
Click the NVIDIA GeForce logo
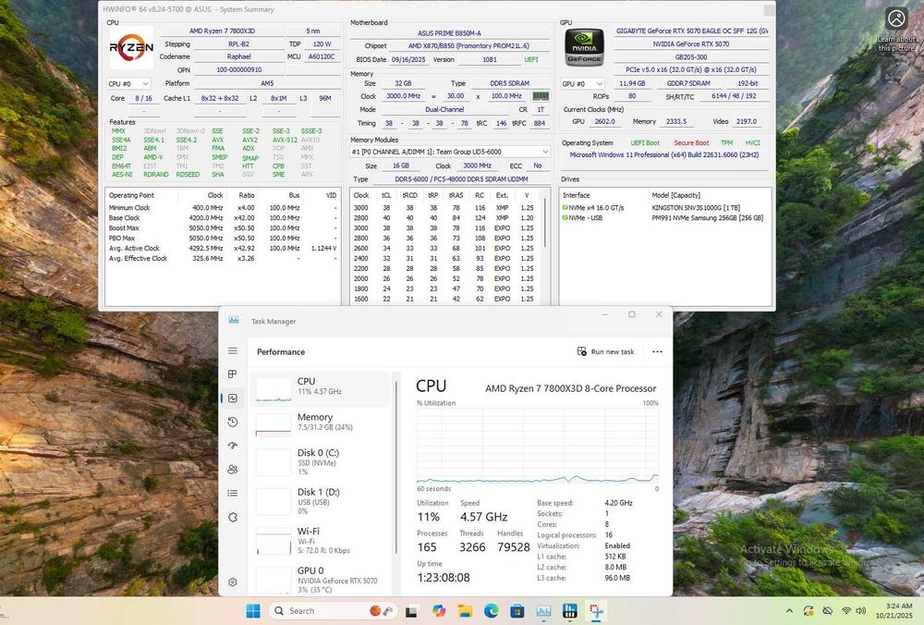(x=584, y=47)
